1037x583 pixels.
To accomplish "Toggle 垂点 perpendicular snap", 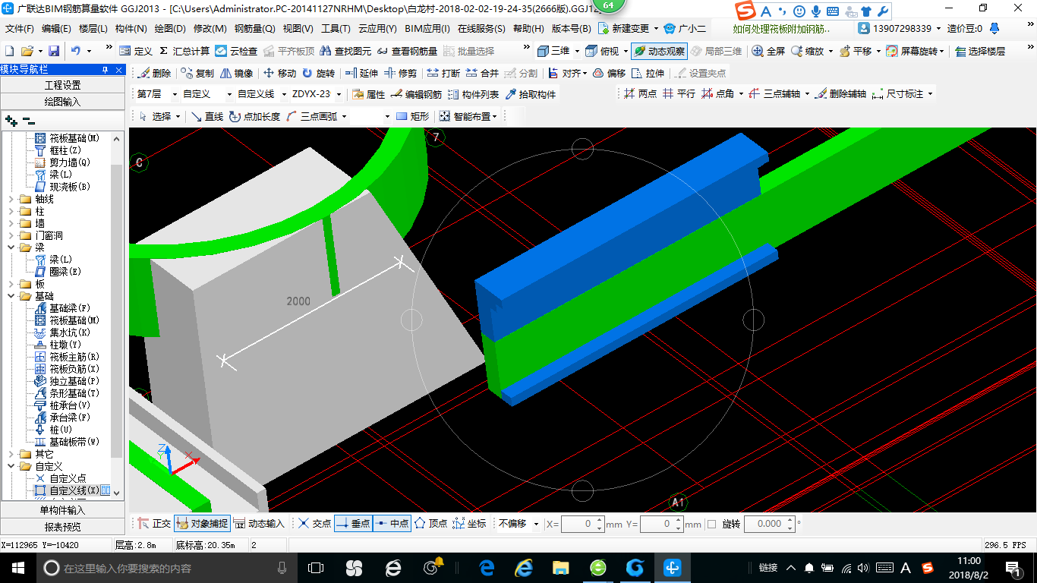I will (x=353, y=524).
